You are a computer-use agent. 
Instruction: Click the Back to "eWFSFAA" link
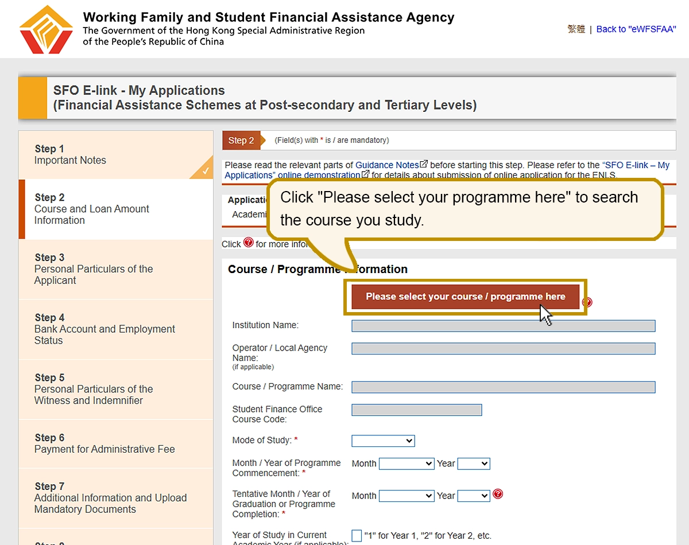636,29
